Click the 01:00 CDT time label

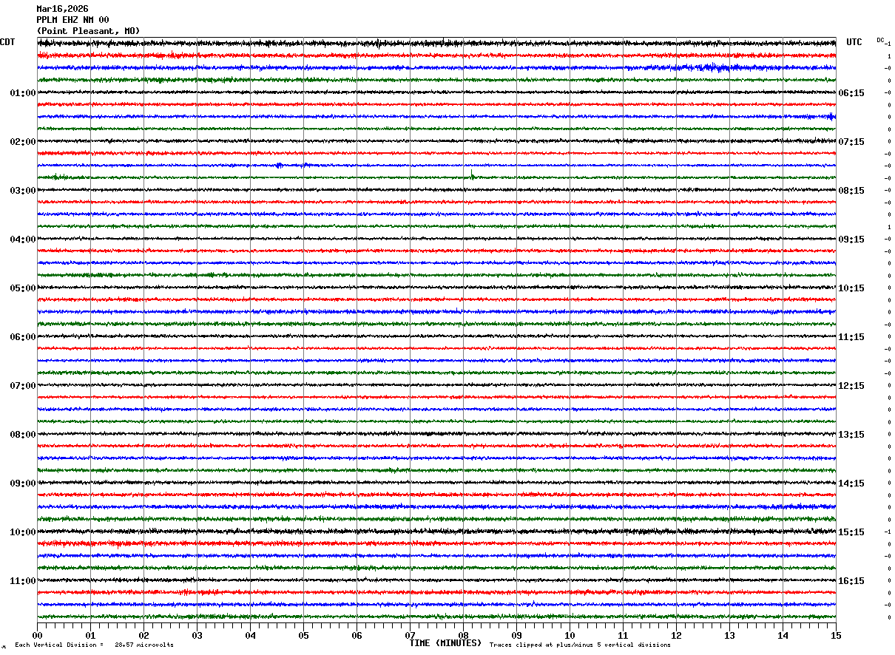tap(23, 93)
